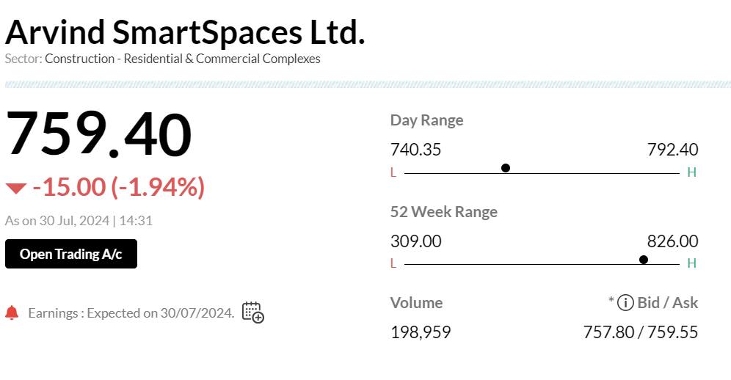
Task: Click the Bid / Ask info icon
Action: click(x=625, y=302)
